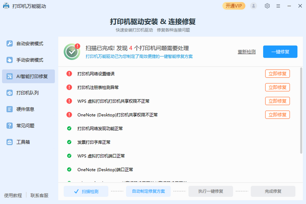Open the user account avatar icon
306x204 pixels.
click(x=253, y=6)
